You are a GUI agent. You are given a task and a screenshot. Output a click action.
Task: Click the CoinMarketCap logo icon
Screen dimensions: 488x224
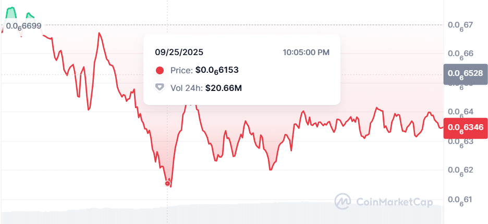point(343,201)
